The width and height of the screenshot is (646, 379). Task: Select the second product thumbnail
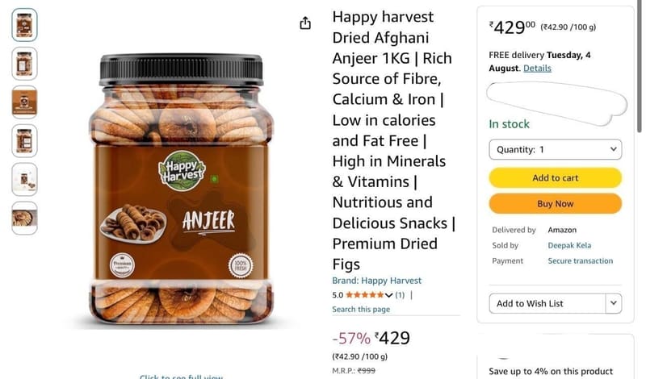coord(24,64)
